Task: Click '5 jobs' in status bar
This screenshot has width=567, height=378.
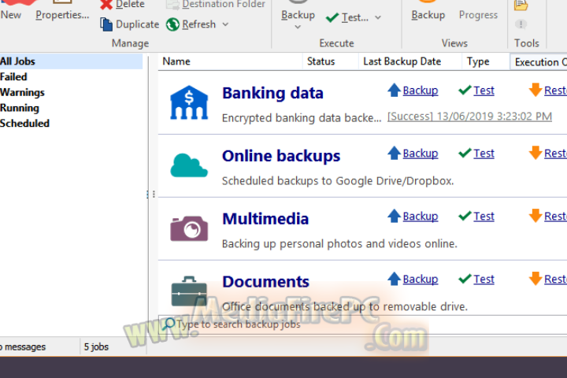Action: 96,346
